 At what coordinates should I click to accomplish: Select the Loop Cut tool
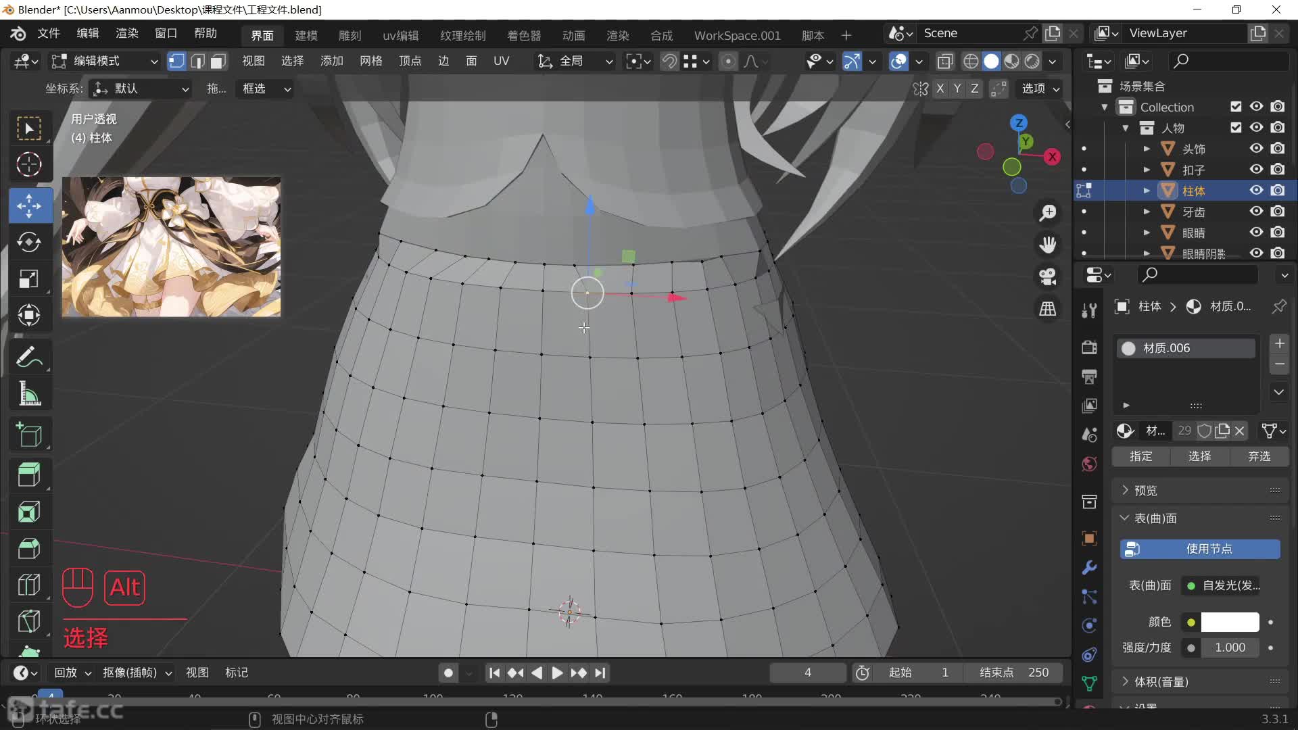click(x=29, y=585)
